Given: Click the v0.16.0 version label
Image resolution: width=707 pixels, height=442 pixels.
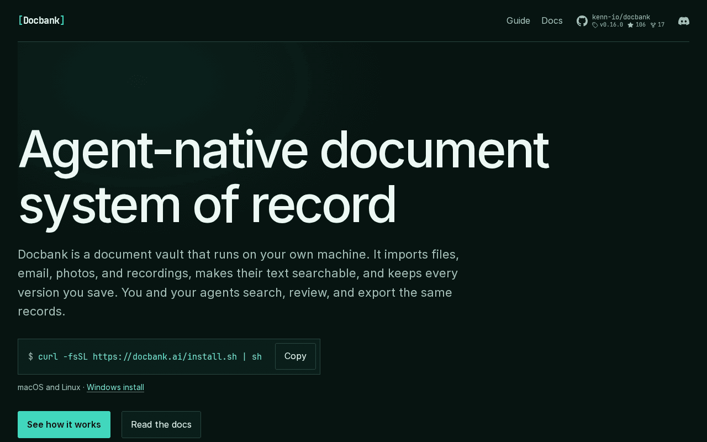Looking at the screenshot, I should [x=611, y=25].
